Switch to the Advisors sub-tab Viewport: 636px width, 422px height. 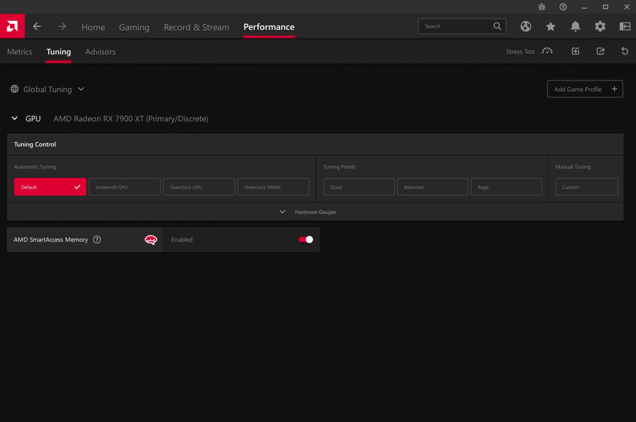point(100,52)
